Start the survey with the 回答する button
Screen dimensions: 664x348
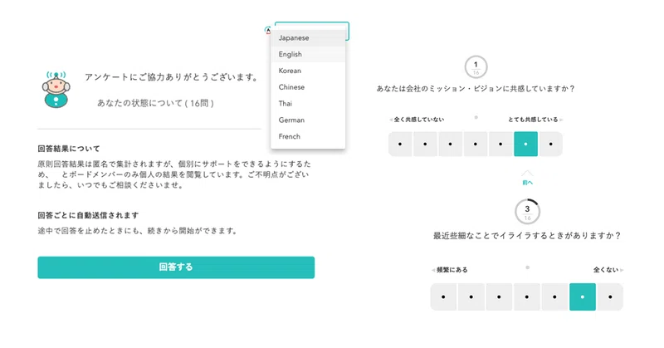176,267
